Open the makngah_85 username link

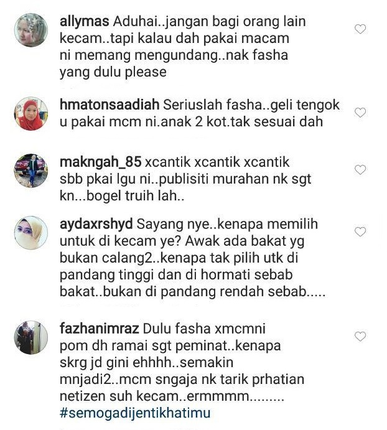pyautogui.click(x=100, y=162)
